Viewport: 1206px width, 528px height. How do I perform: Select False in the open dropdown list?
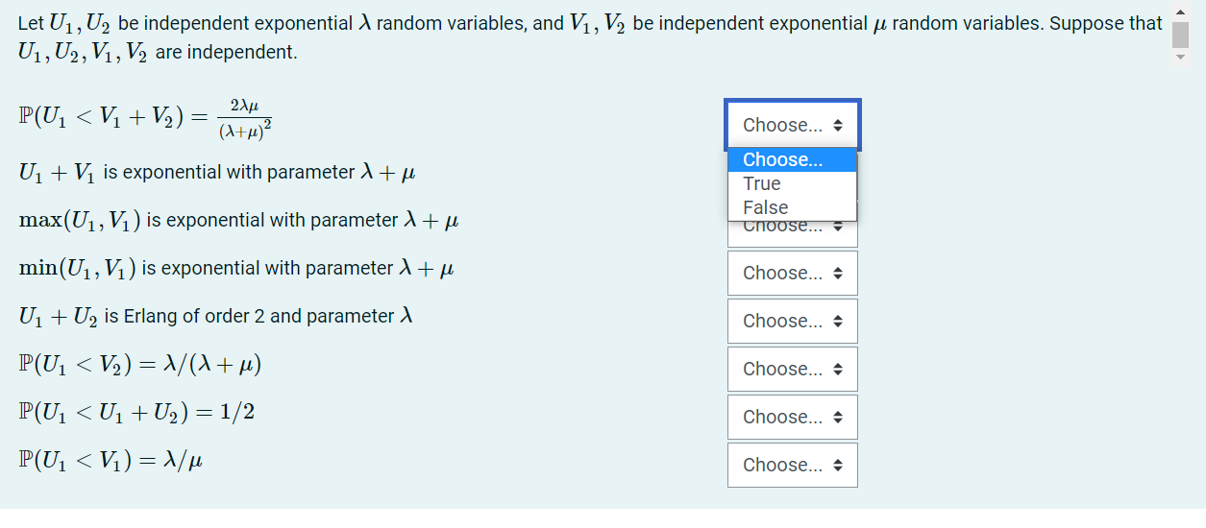(x=792, y=207)
